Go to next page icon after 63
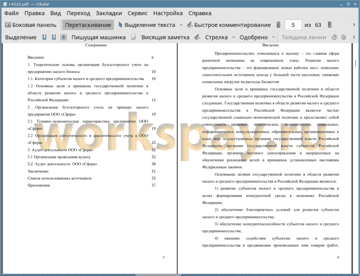360x276 pixels. click(330, 25)
